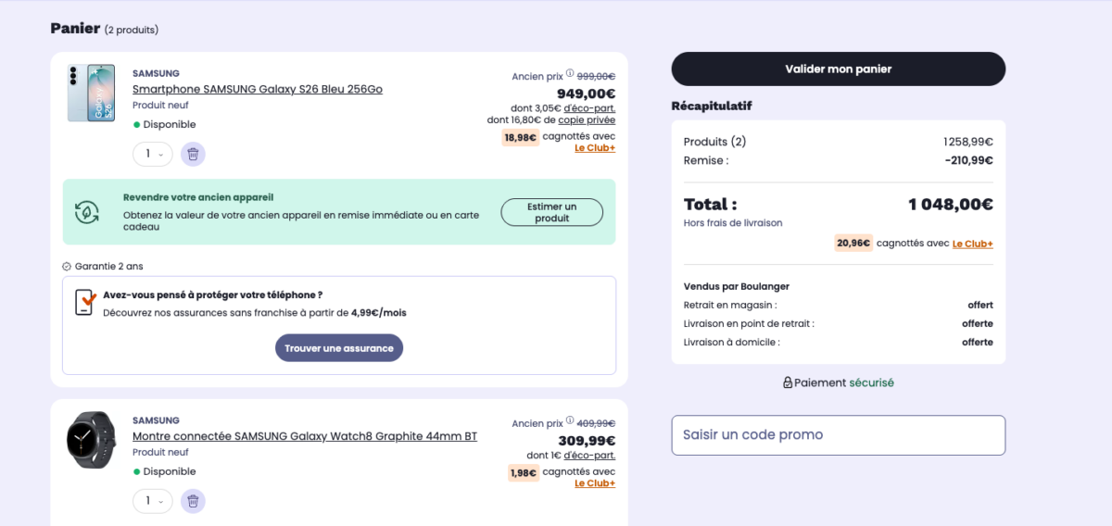
Task: Click Valider mon panier button
Action: (x=839, y=69)
